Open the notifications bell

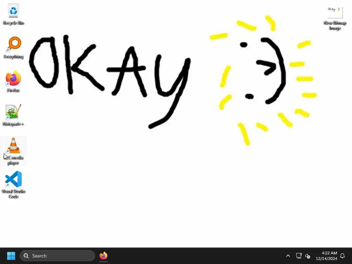point(342,256)
